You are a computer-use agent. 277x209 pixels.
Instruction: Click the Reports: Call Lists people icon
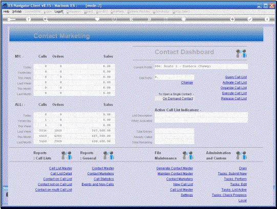click(x=67, y=155)
